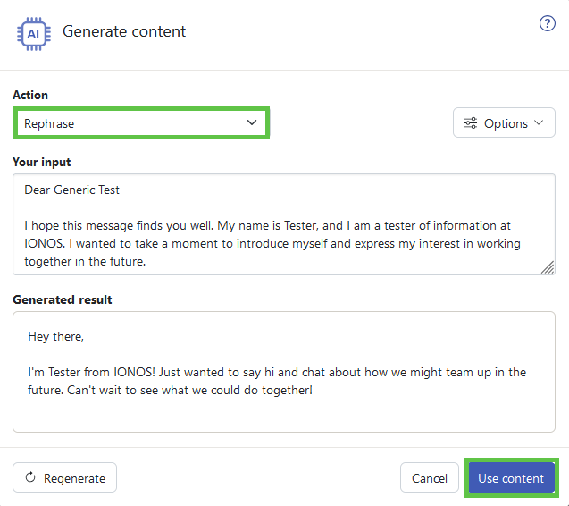Open help via the question mark icon

547,23
